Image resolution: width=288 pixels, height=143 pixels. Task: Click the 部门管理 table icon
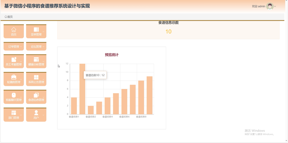point(14,113)
